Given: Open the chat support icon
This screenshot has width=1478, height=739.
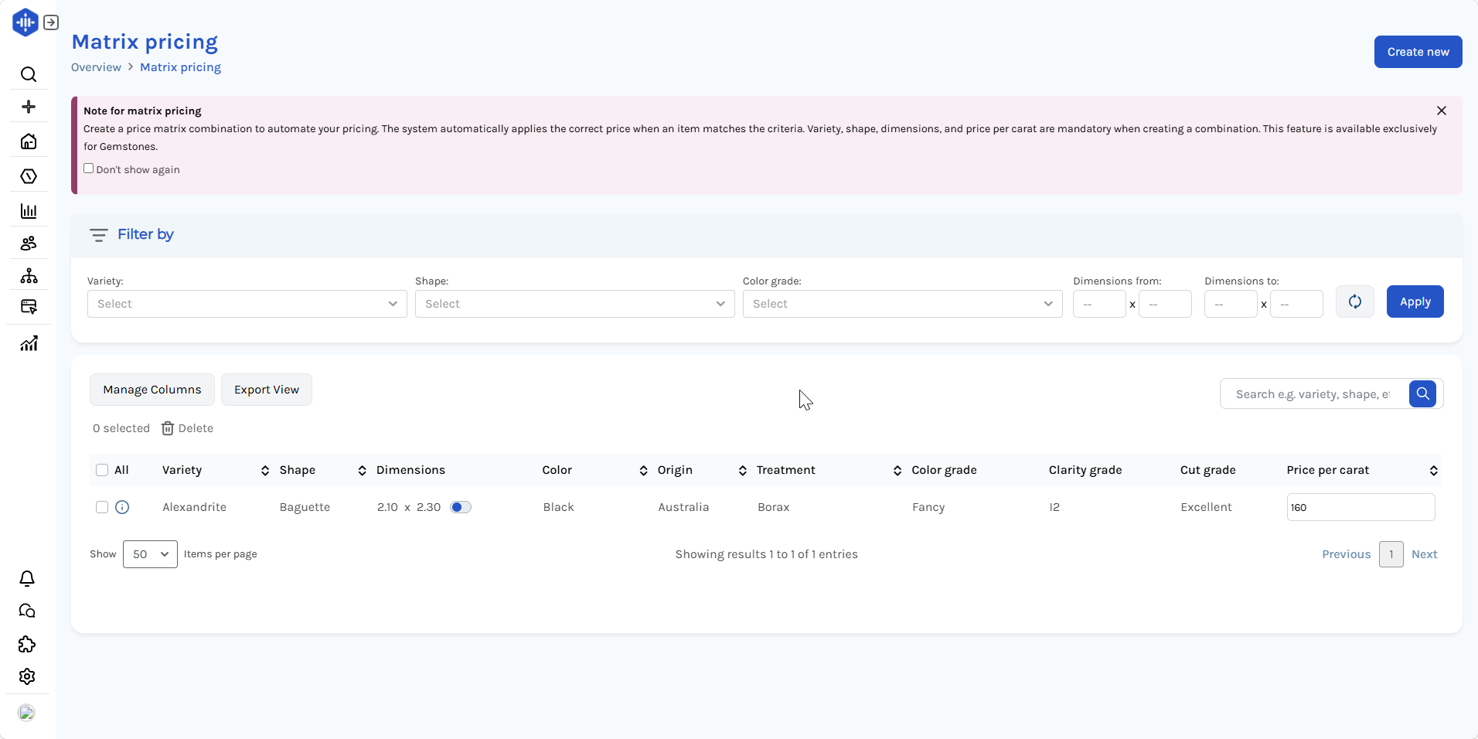Looking at the screenshot, I should 27,611.
